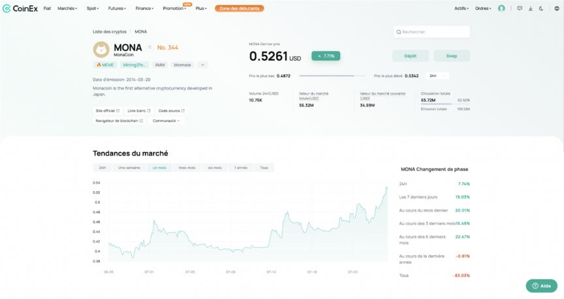564x299 pixels.
Task: Select the un mois chart tab
Action: 159,168
